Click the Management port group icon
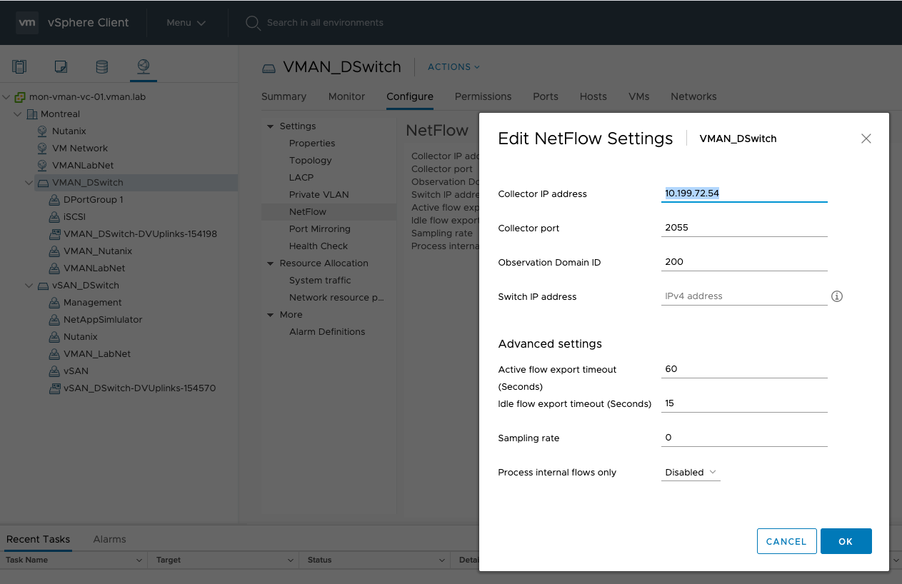Viewport: 902px width, 584px height. pyautogui.click(x=54, y=303)
